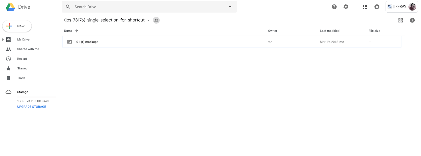Open Shared with me
This screenshot has width=421, height=156.
(x=28, y=49)
